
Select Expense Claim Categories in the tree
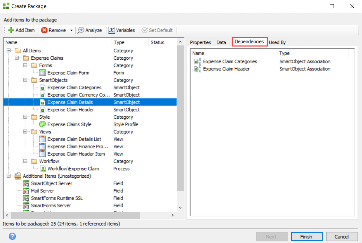74,87
